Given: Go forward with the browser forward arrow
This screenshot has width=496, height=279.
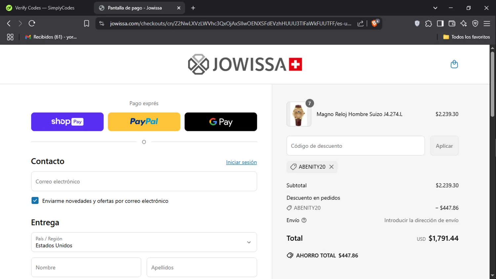Looking at the screenshot, I should pyautogui.click(x=20, y=23).
